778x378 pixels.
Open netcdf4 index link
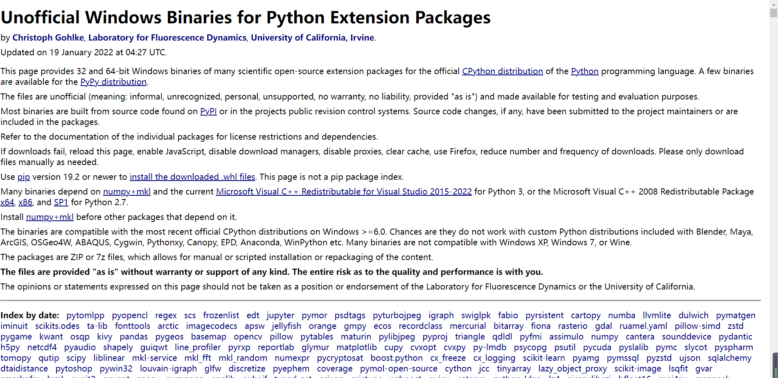pos(42,347)
